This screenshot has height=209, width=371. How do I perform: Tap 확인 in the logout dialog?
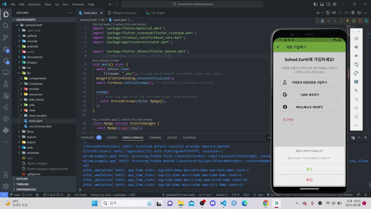click(309, 180)
